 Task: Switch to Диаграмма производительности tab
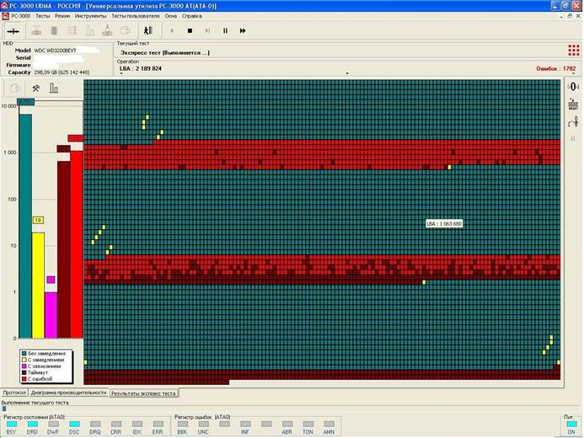[68, 393]
